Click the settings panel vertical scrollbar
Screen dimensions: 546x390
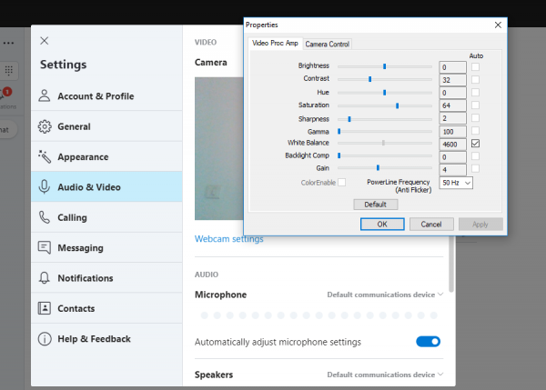451,263
